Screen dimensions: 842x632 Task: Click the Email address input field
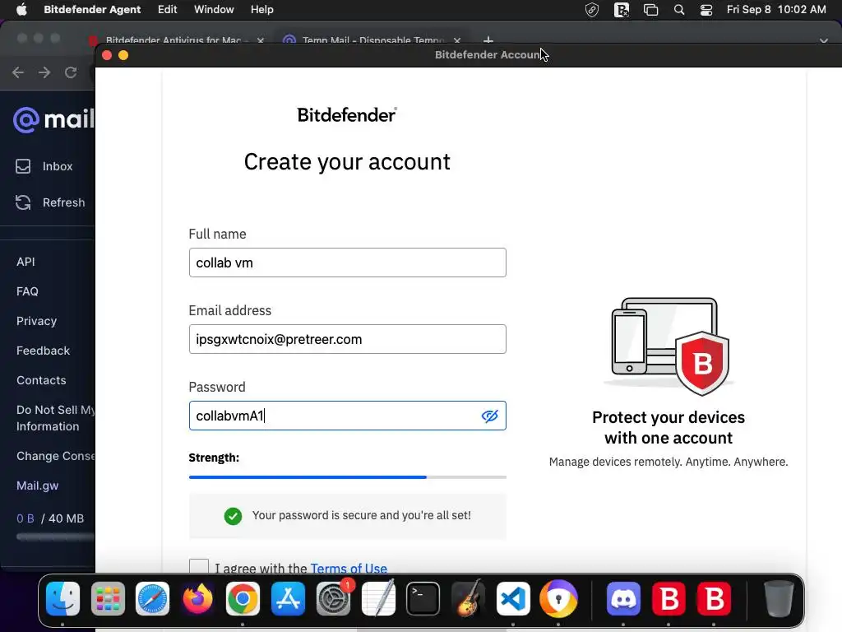(x=348, y=339)
